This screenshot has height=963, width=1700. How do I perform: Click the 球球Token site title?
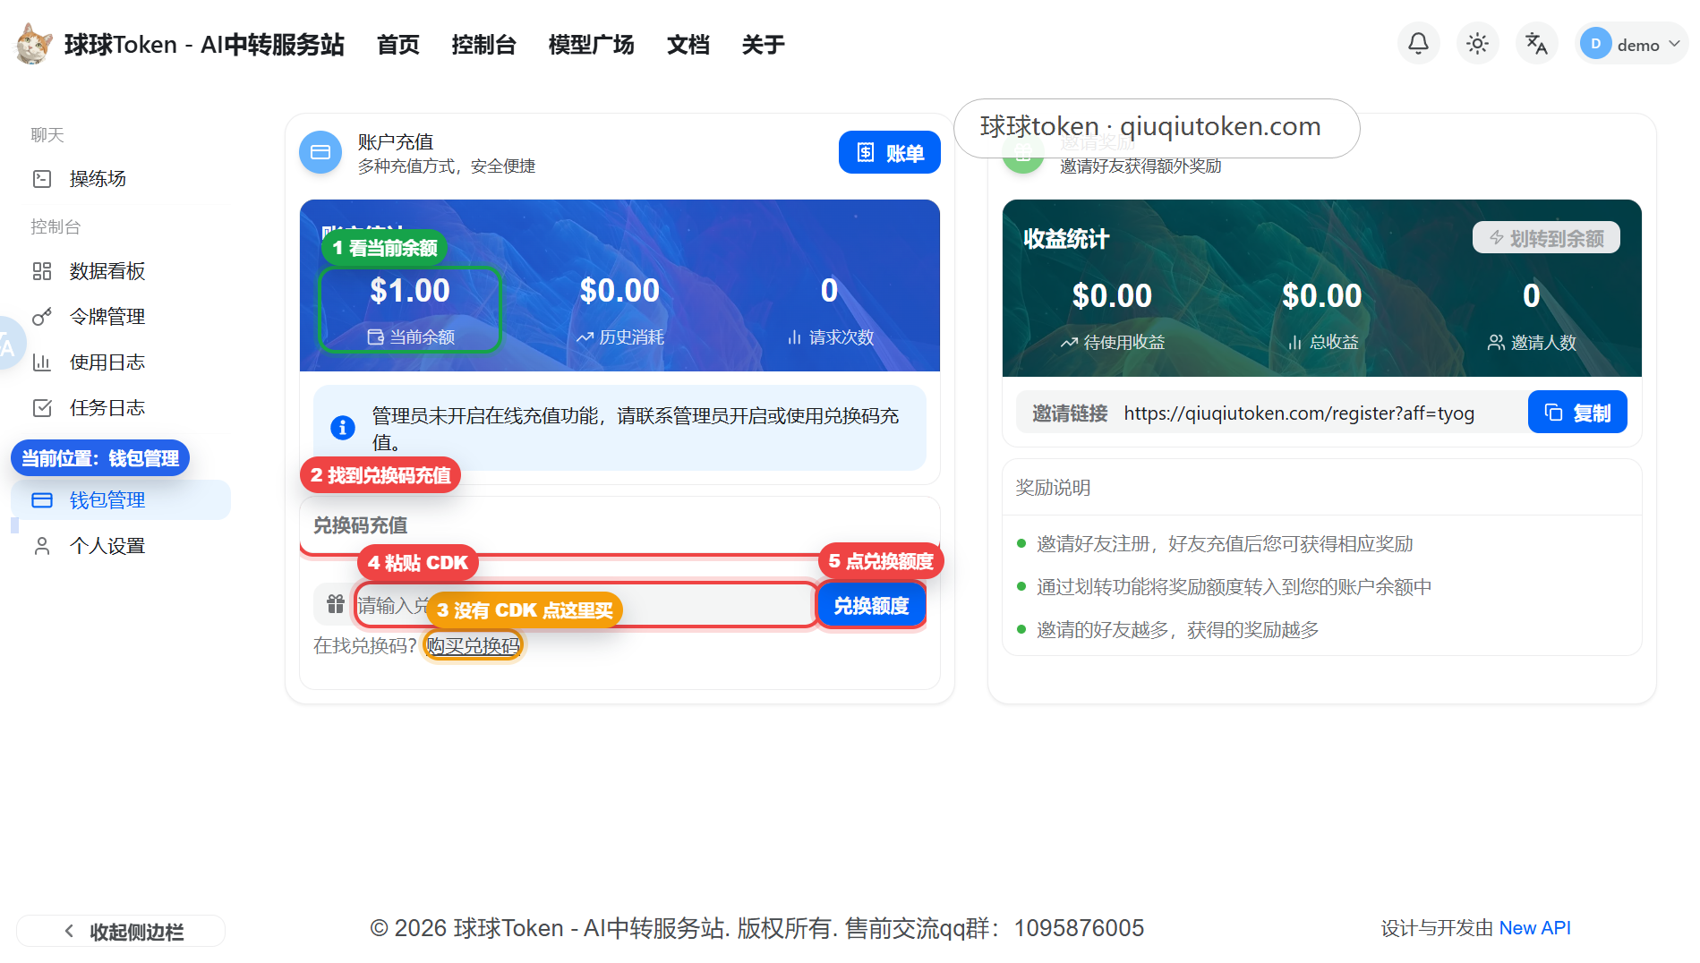coord(204,45)
